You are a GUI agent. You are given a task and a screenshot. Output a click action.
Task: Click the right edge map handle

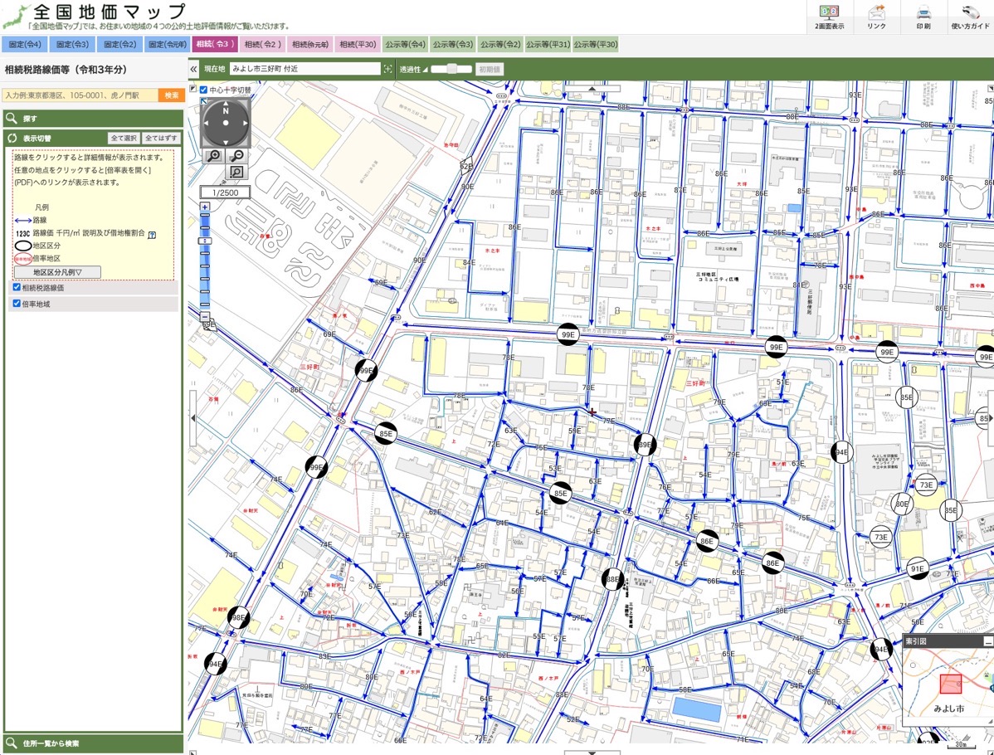click(x=991, y=418)
